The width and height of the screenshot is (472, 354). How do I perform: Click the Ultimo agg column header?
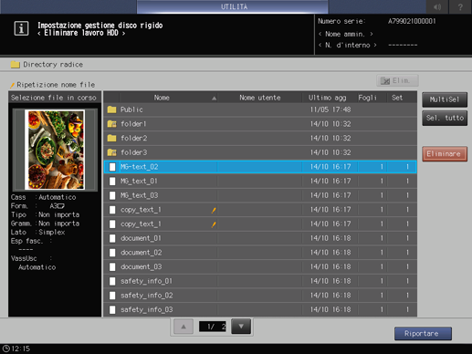[x=328, y=98]
